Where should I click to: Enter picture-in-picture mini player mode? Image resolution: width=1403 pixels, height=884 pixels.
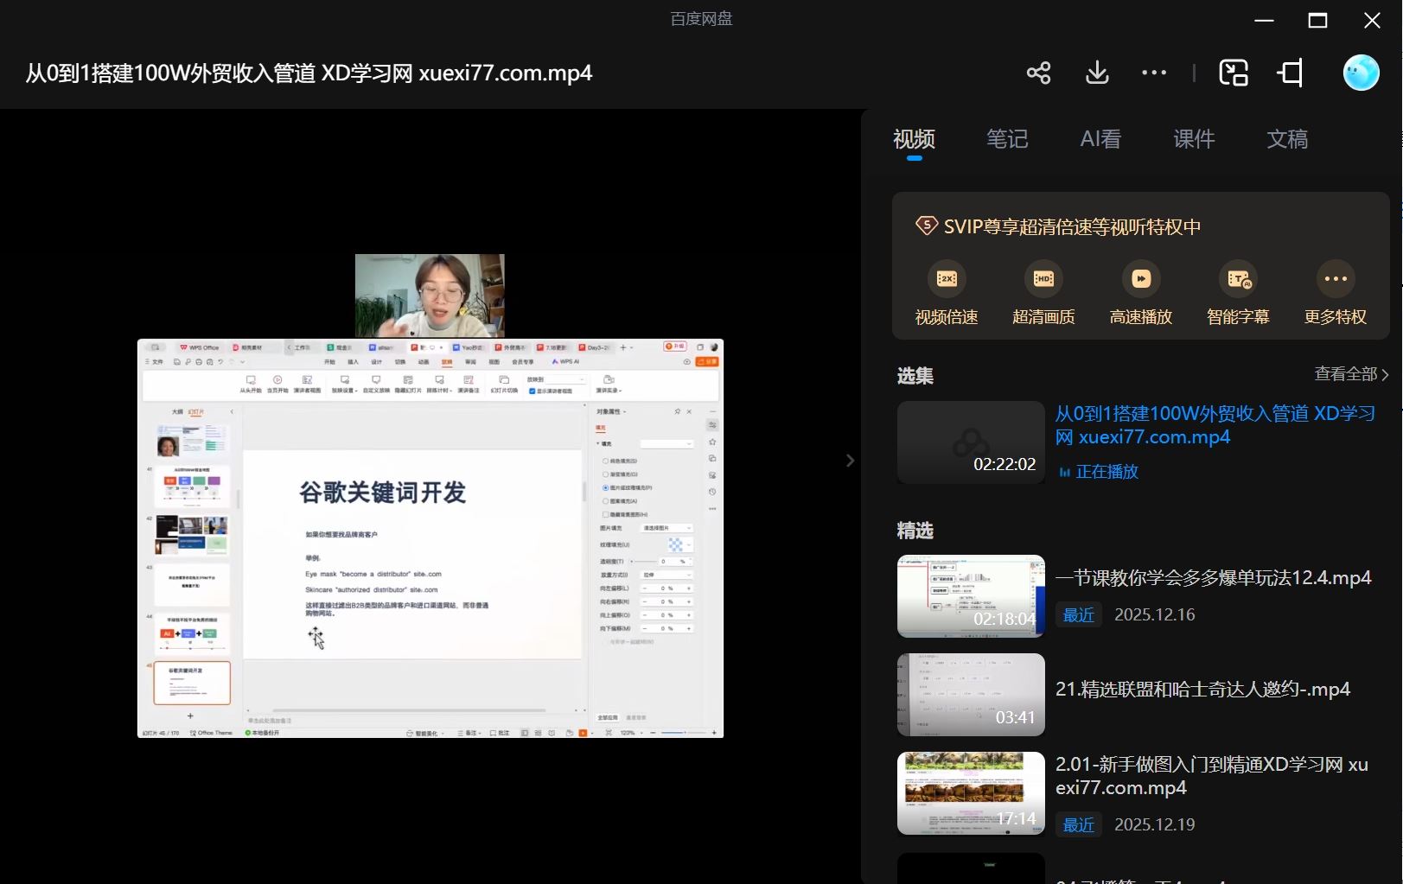[1234, 73]
